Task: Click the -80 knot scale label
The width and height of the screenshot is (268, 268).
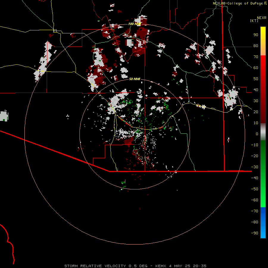Action: 255,222
